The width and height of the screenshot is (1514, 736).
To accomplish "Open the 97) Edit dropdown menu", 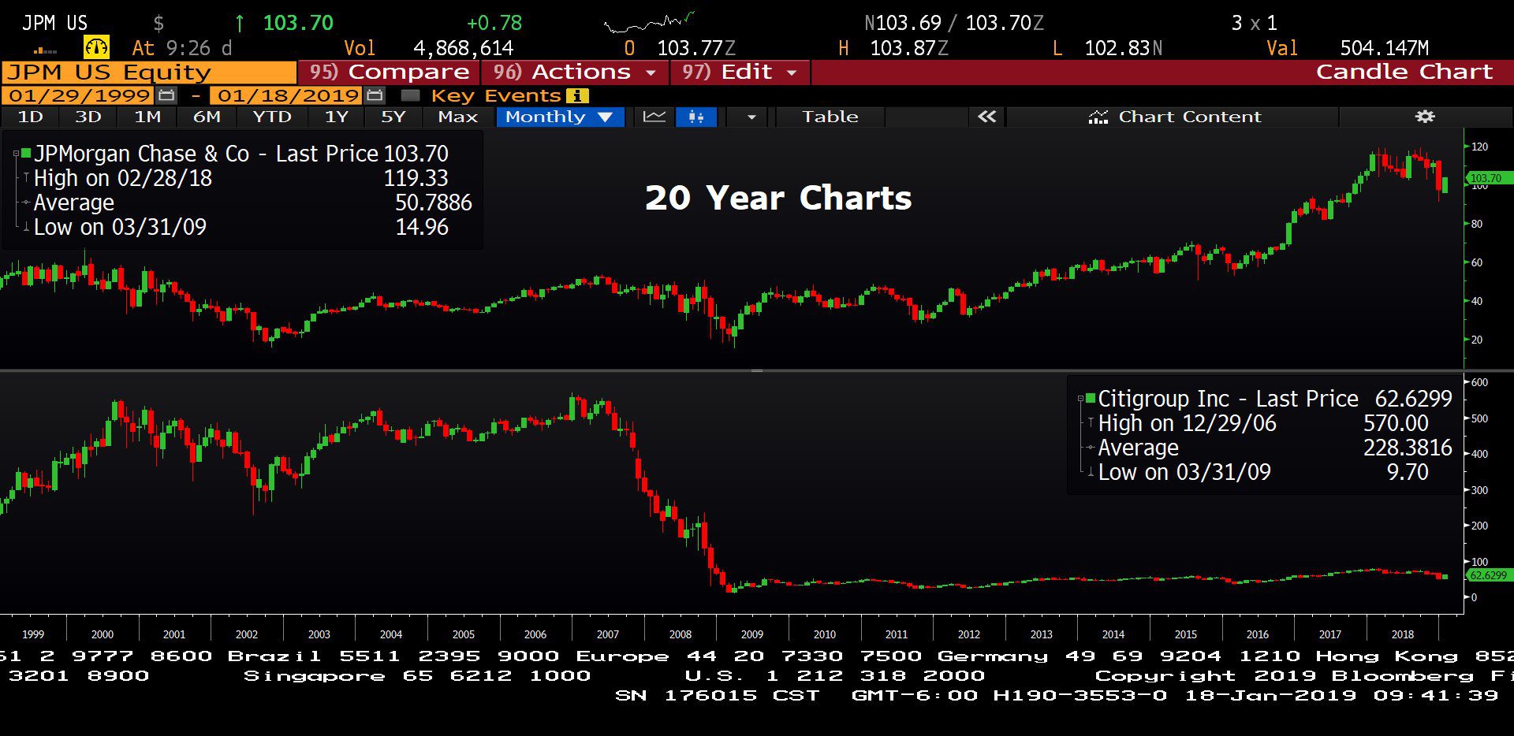I will [740, 72].
